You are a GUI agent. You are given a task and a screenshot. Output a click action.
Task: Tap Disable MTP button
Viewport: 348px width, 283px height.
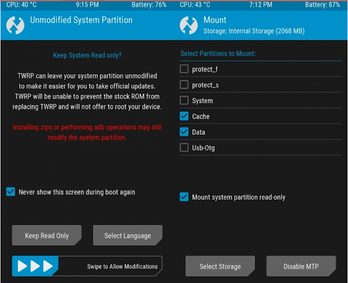pyautogui.click(x=301, y=266)
